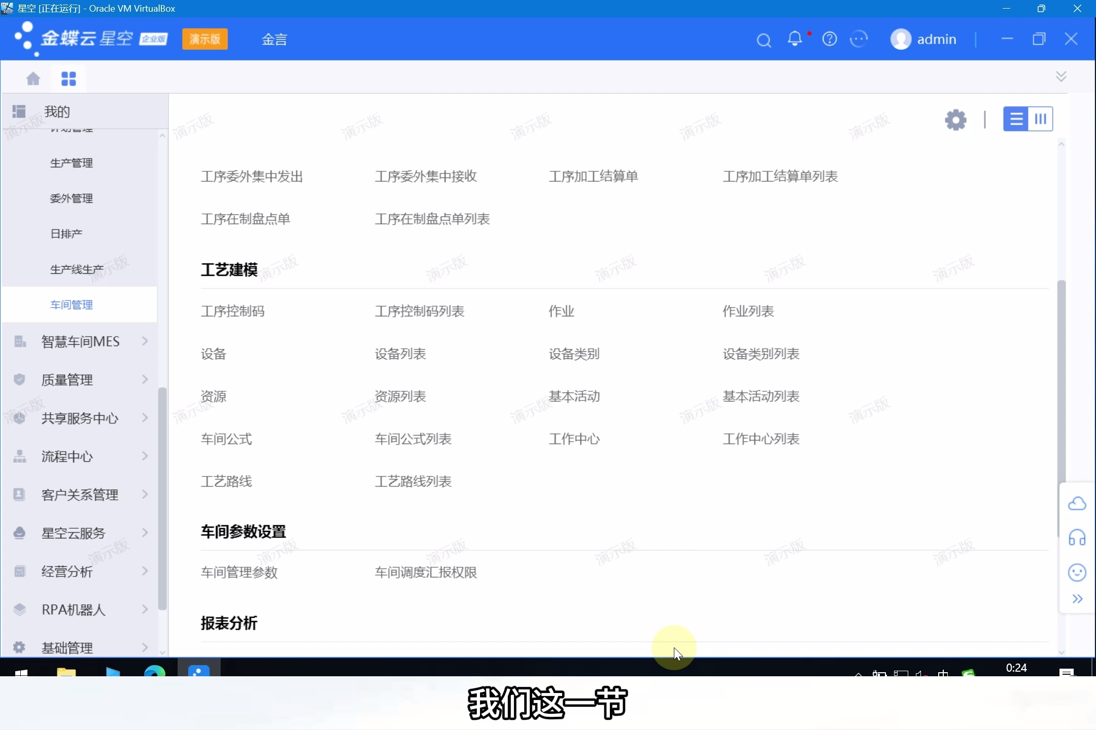Switch to list view layout
The image size is (1096, 730).
(1015, 119)
